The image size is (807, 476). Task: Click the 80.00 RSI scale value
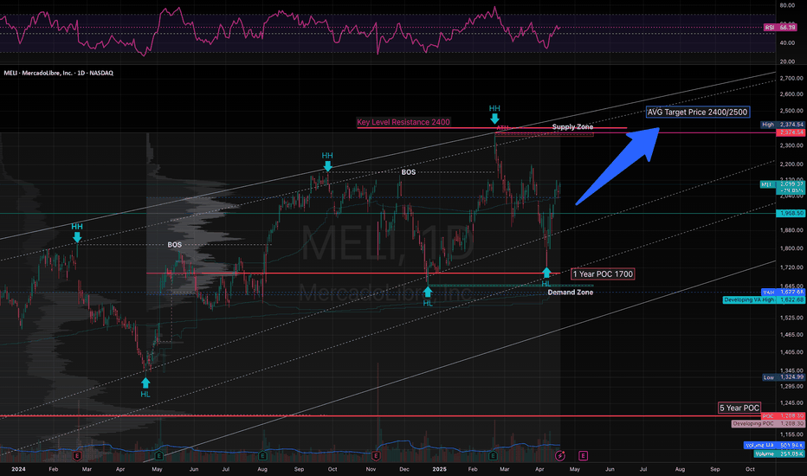[x=787, y=6]
